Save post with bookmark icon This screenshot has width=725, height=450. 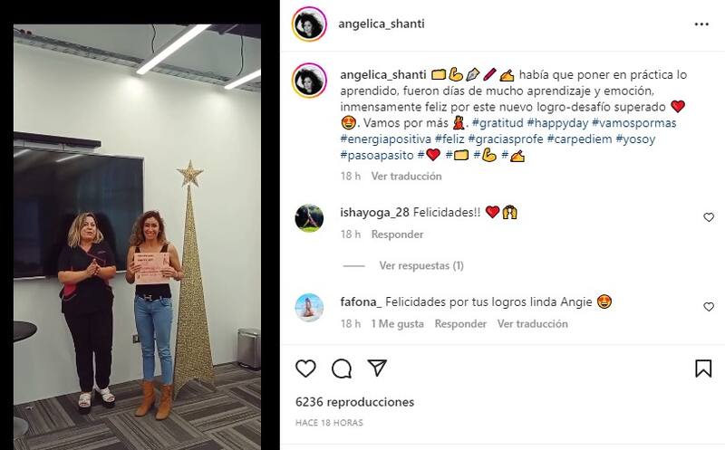703,369
